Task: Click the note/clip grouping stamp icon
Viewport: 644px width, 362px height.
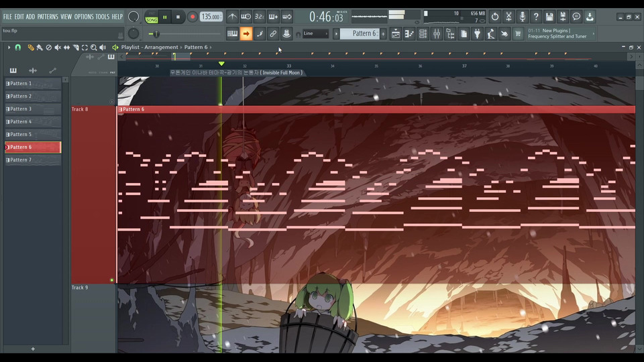Action: pyautogui.click(x=286, y=34)
